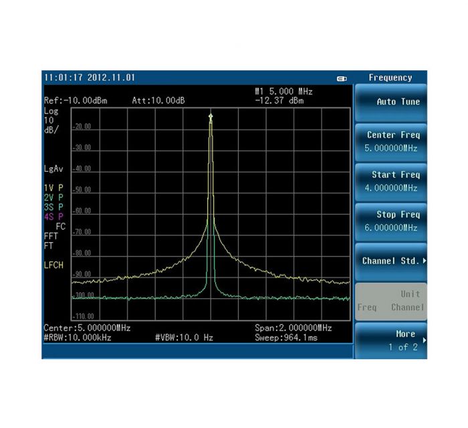Expand the Channel Std. submenu
This screenshot has height=428, width=468.
click(x=391, y=261)
